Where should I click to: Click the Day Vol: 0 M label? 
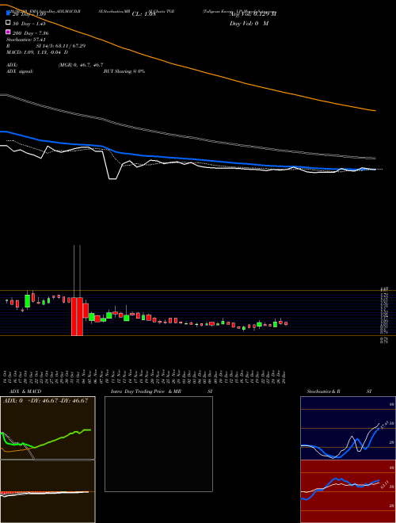pos(249,23)
